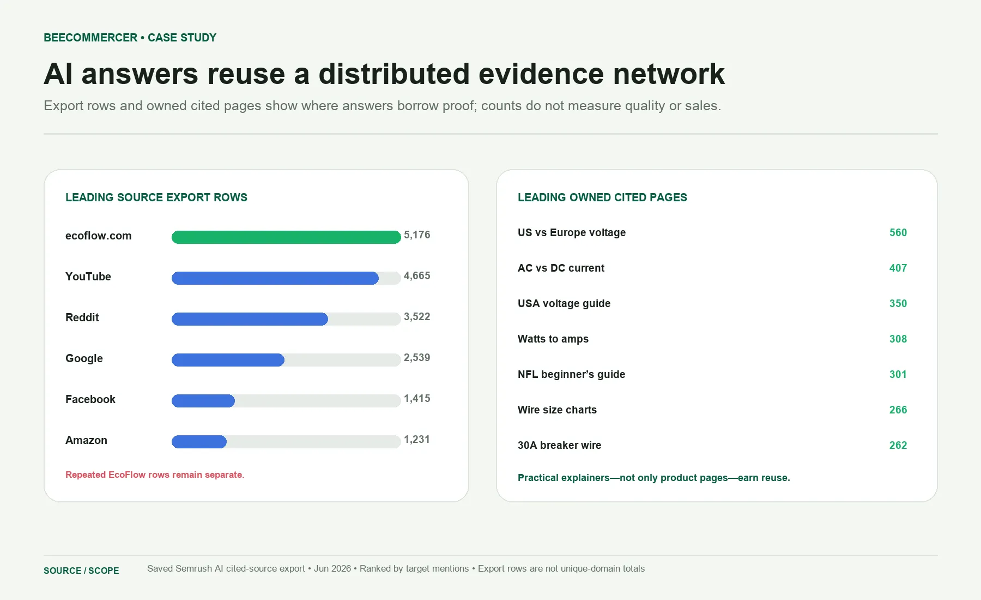Click '30A breaker wire' page row
The width and height of the screenshot is (981, 600).
712,446
